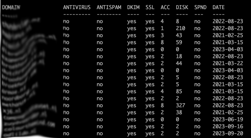This screenshot has height=138, width=251.
Task: Select disk value 59
Action: 179,42
